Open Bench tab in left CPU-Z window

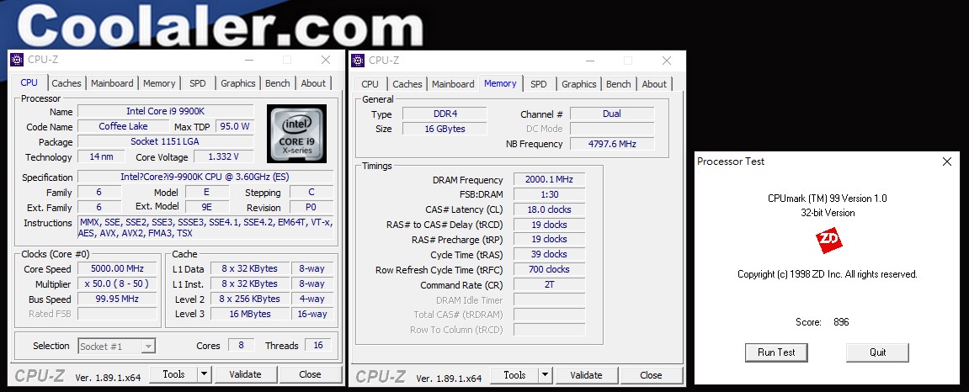[x=278, y=83]
